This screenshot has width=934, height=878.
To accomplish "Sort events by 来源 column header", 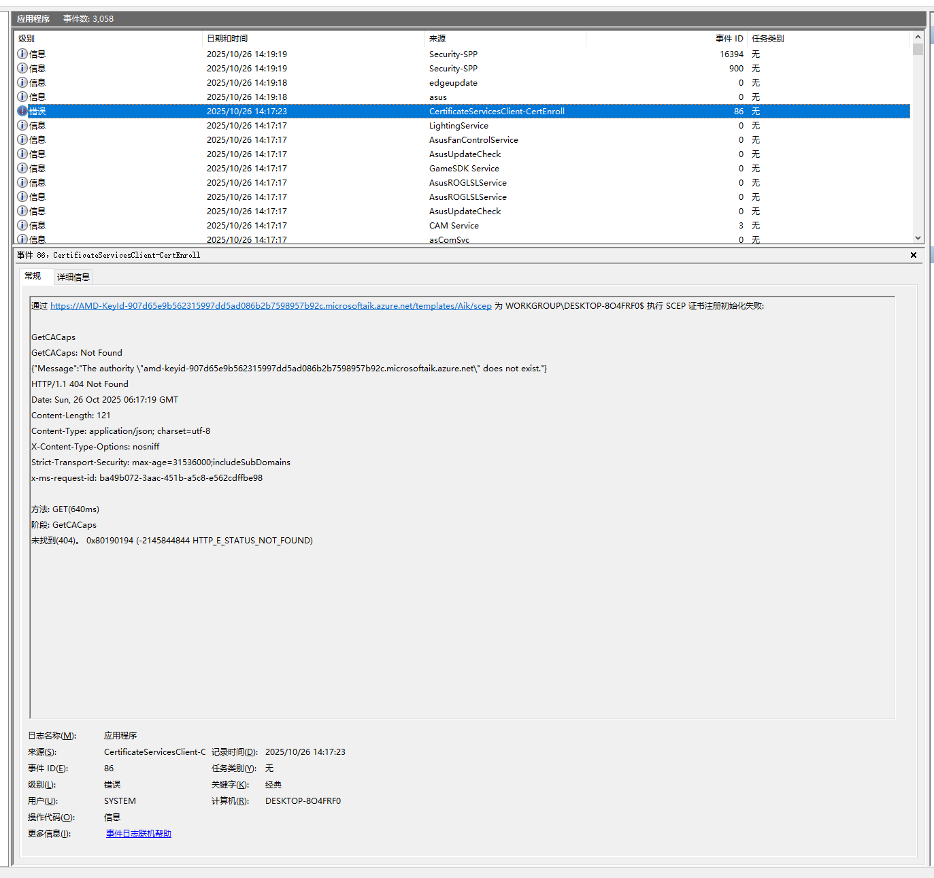I will [x=505, y=39].
